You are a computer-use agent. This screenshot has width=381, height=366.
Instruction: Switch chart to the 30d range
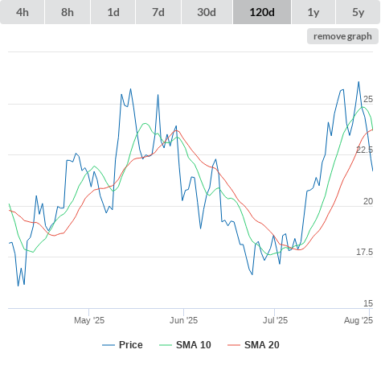coord(207,12)
